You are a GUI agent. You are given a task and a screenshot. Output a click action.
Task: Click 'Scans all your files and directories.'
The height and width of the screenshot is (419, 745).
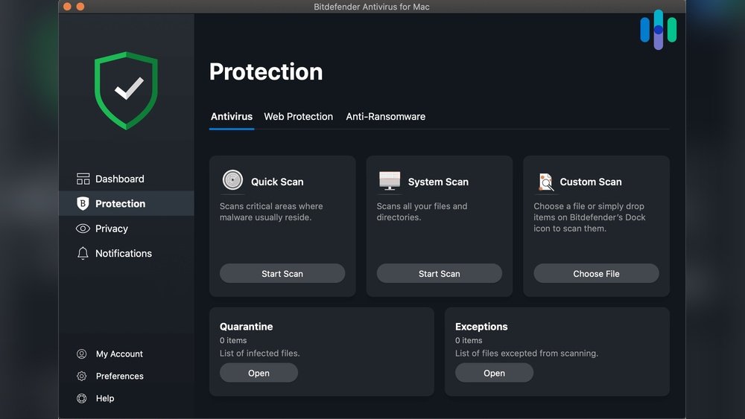click(422, 211)
